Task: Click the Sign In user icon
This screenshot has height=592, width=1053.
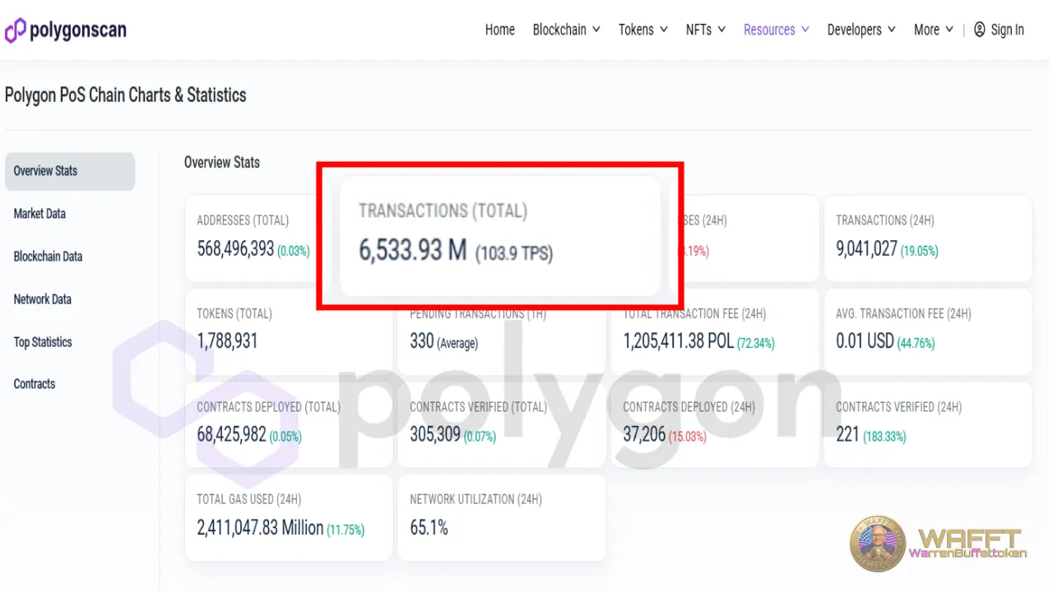Action: (x=979, y=30)
